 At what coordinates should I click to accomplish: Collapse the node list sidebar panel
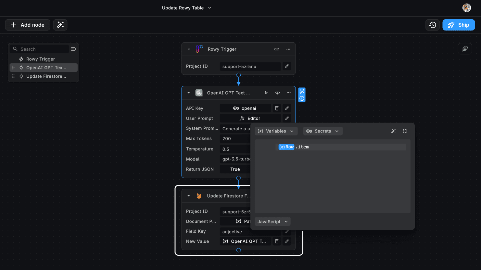[74, 49]
